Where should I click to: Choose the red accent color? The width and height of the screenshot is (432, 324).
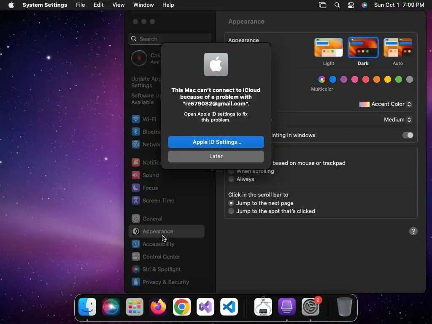click(x=366, y=79)
